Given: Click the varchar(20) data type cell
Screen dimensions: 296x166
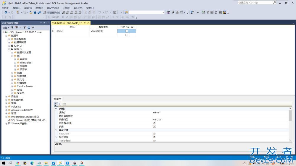Looking at the screenshot, I should pos(103,31).
